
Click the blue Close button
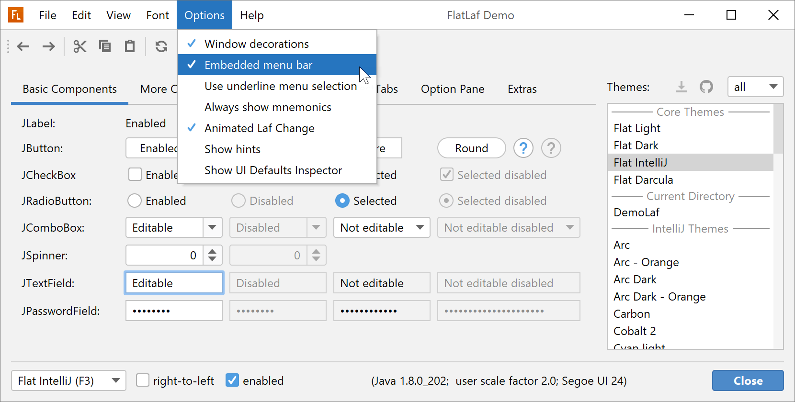click(x=748, y=380)
